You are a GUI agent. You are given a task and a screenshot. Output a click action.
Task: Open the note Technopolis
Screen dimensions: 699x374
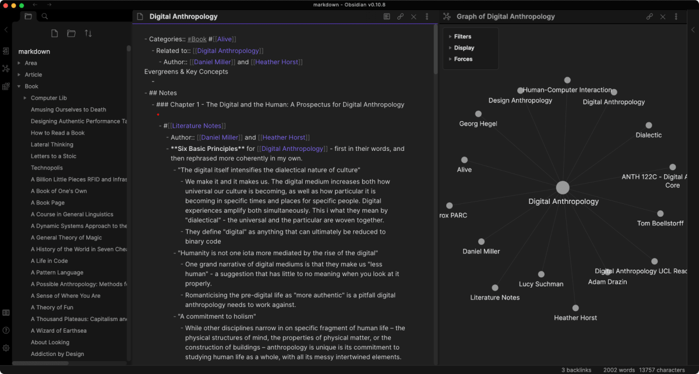click(x=47, y=168)
